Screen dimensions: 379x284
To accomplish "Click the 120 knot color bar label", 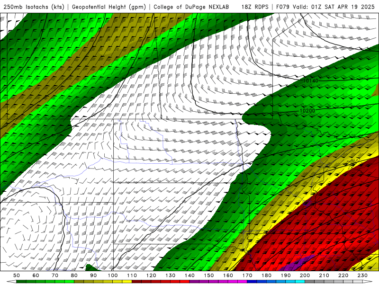I will pos(151,275).
